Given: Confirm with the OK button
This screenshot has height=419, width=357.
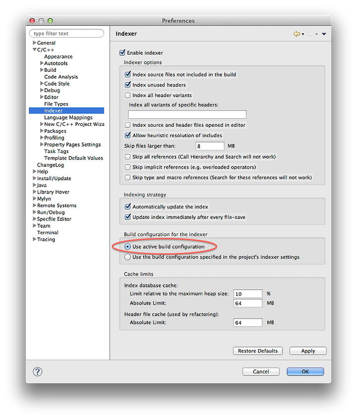Looking at the screenshot, I should 305,371.
